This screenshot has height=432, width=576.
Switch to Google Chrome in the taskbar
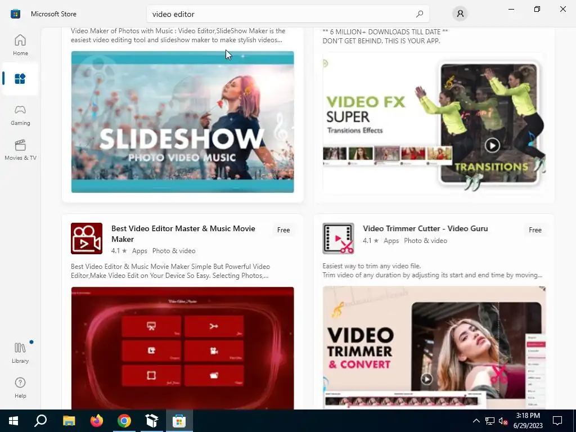point(124,421)
